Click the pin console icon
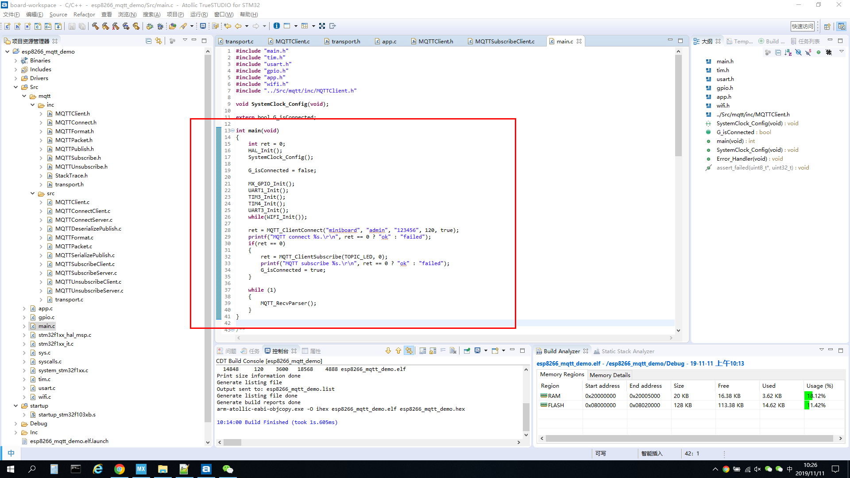The width and height of the screenshot is (850, 478). [x=467, y=351]
